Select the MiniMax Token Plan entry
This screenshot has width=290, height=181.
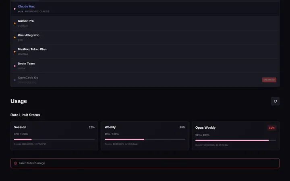145,51
